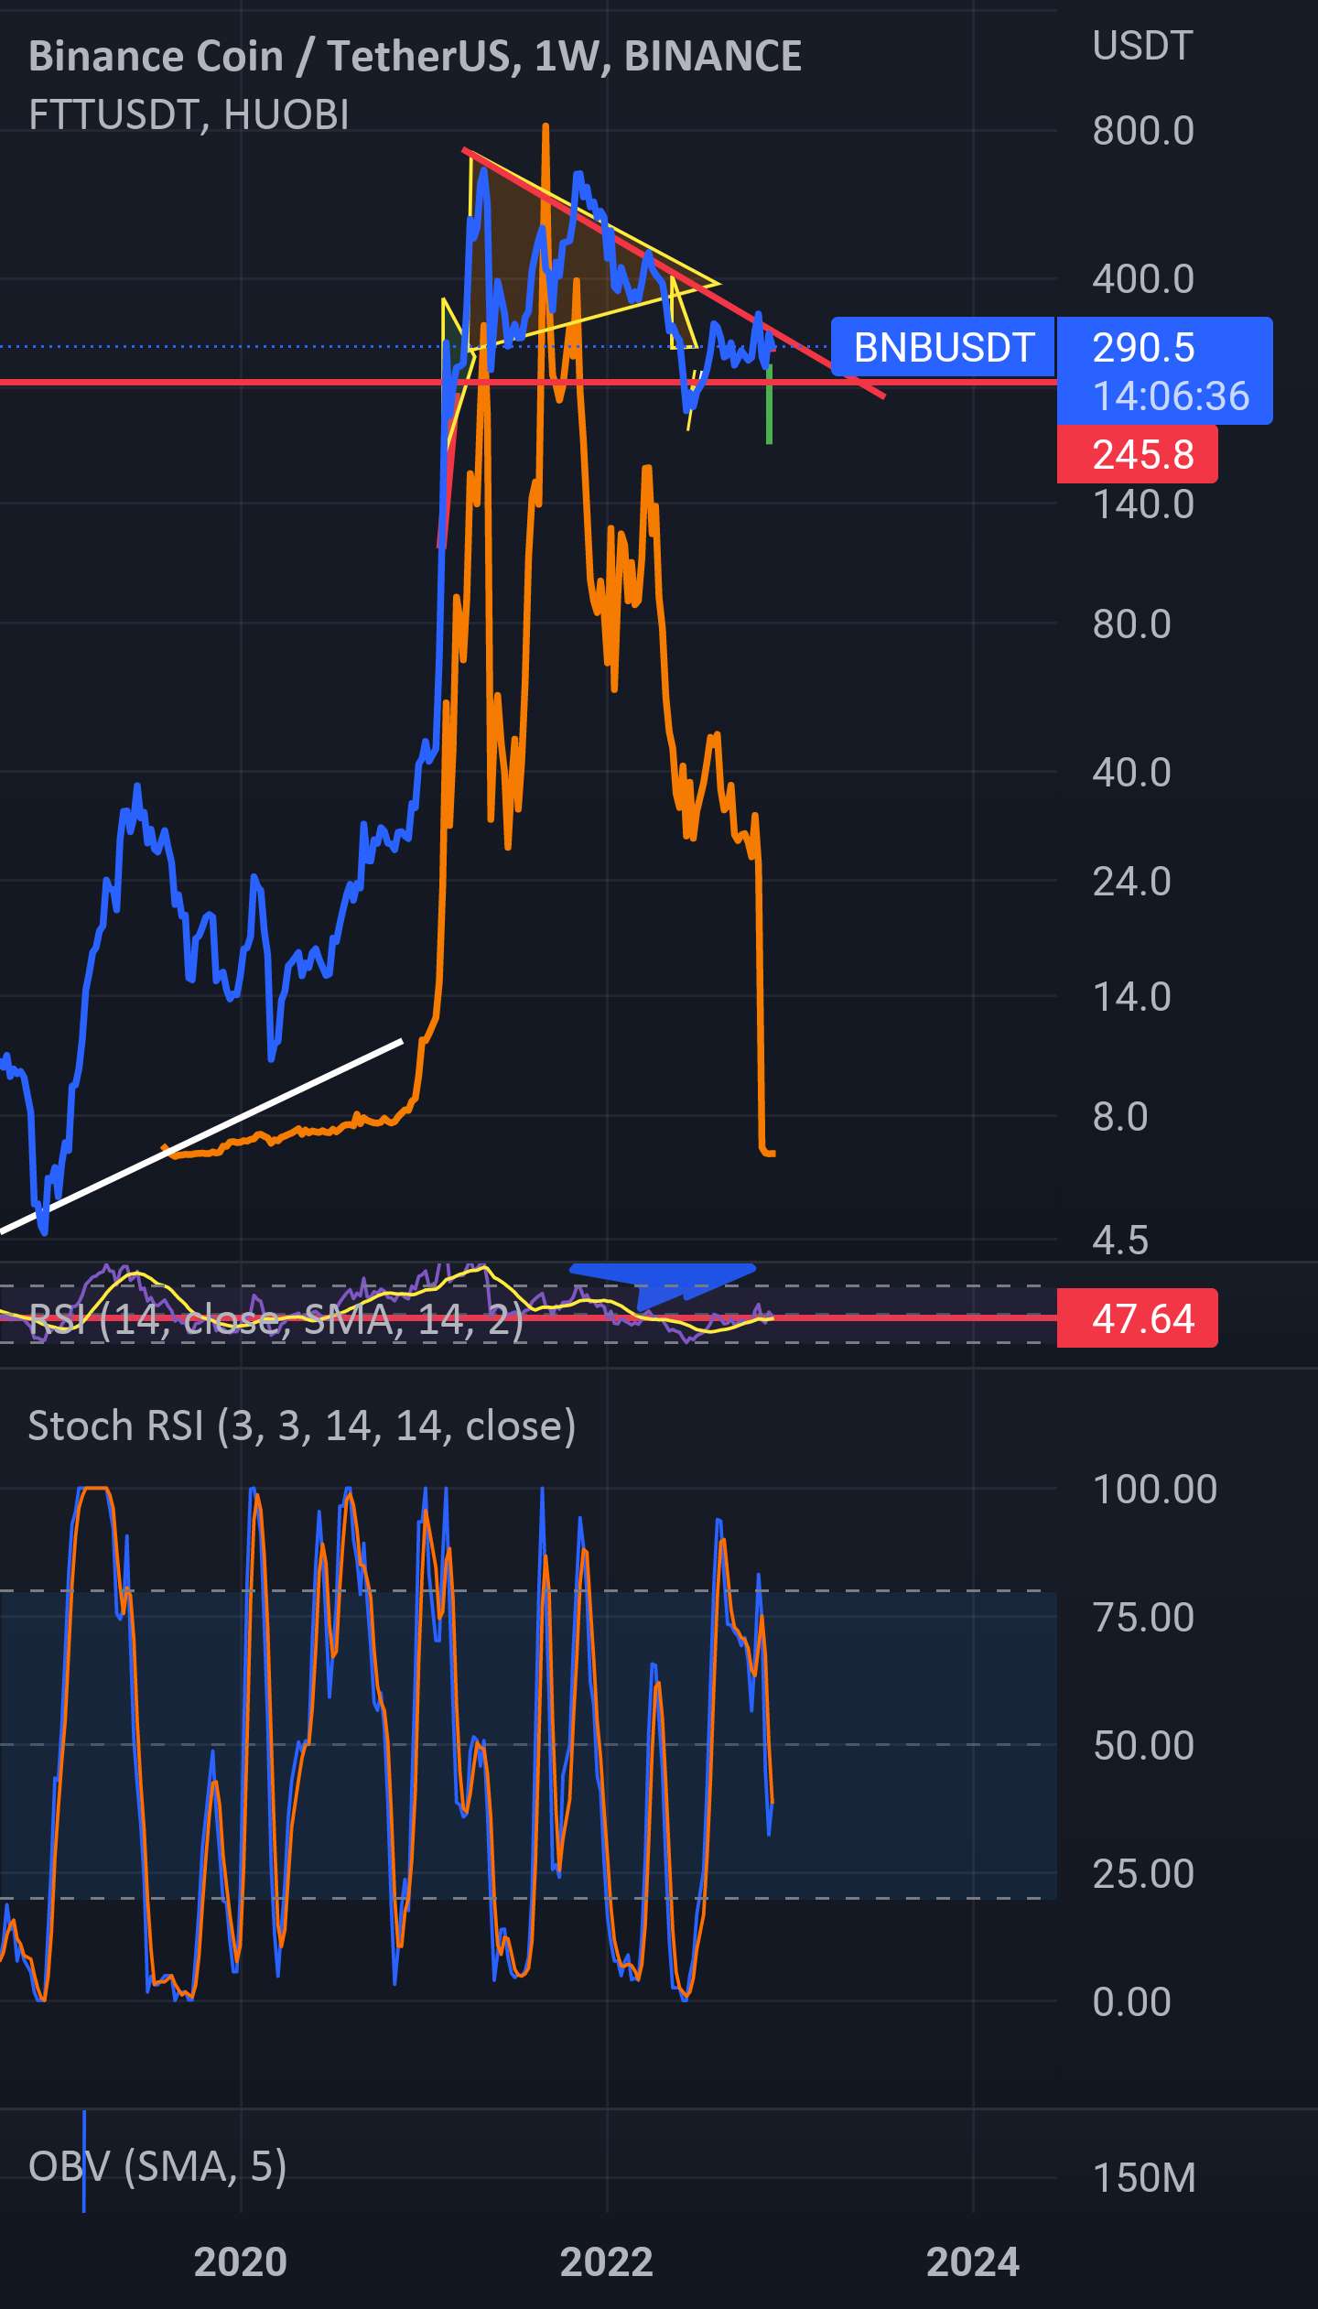Click the Binance Coin / TetherUS chart title
The image size is (1318, 2309).
[x=415, y=57]
